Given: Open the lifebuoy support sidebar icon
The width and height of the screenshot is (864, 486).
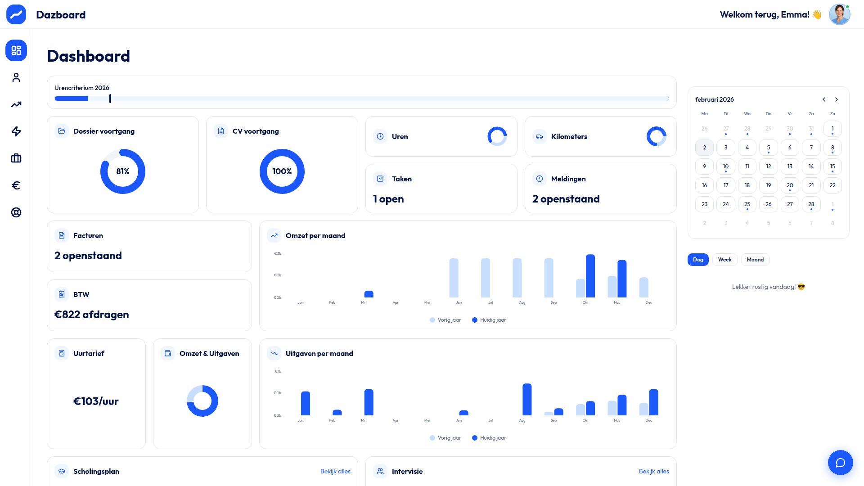Looking at the screenshot, I should [16, 212].
